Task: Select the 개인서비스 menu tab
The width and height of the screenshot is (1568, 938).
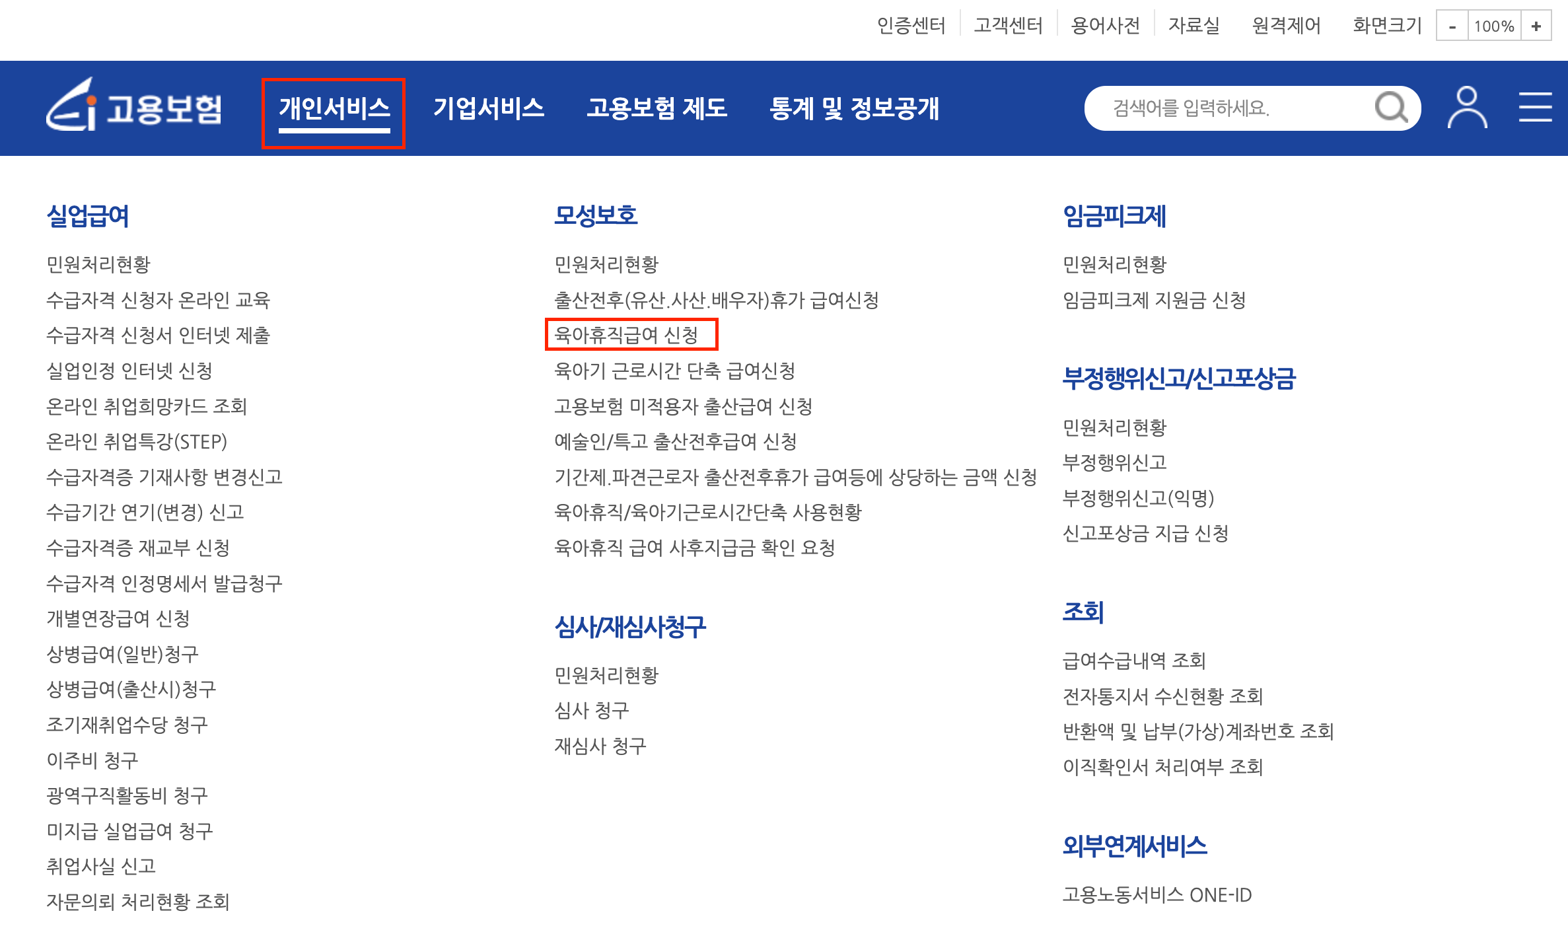Action: click(x=334, y=108)
